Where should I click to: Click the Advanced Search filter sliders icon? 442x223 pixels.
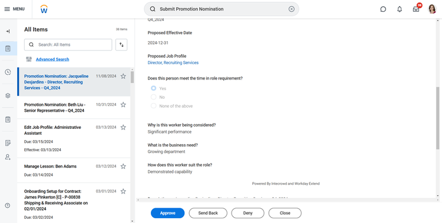29,59
